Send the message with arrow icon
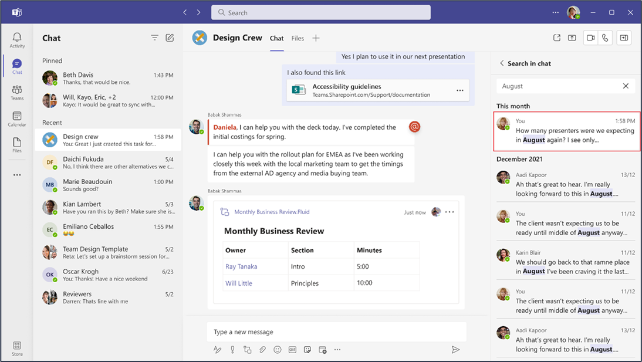 pyautogui.click(x=455, y=349)
